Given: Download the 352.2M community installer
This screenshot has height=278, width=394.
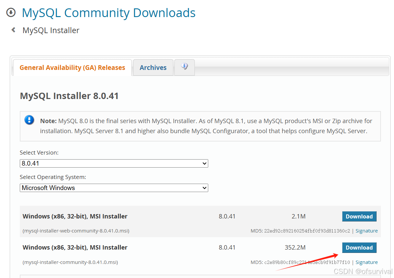Looking at the screenshot, I should 359,248.
